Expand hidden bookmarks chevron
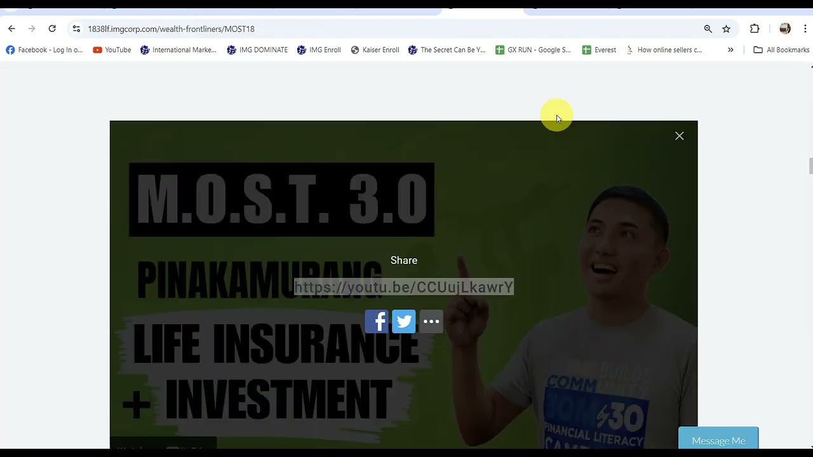The image size is (813, 457). 730,50
